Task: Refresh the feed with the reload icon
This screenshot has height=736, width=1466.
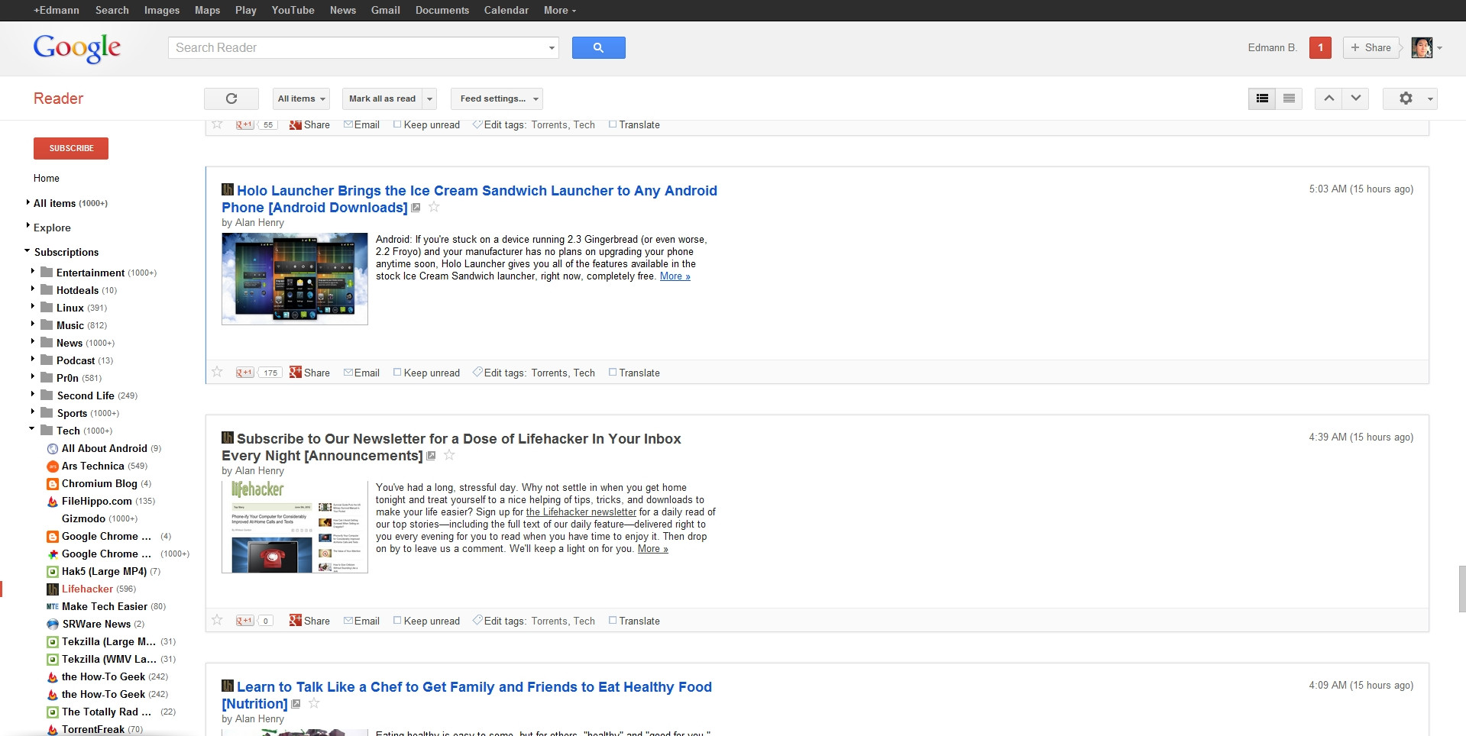Action: (x=231, y=98)
